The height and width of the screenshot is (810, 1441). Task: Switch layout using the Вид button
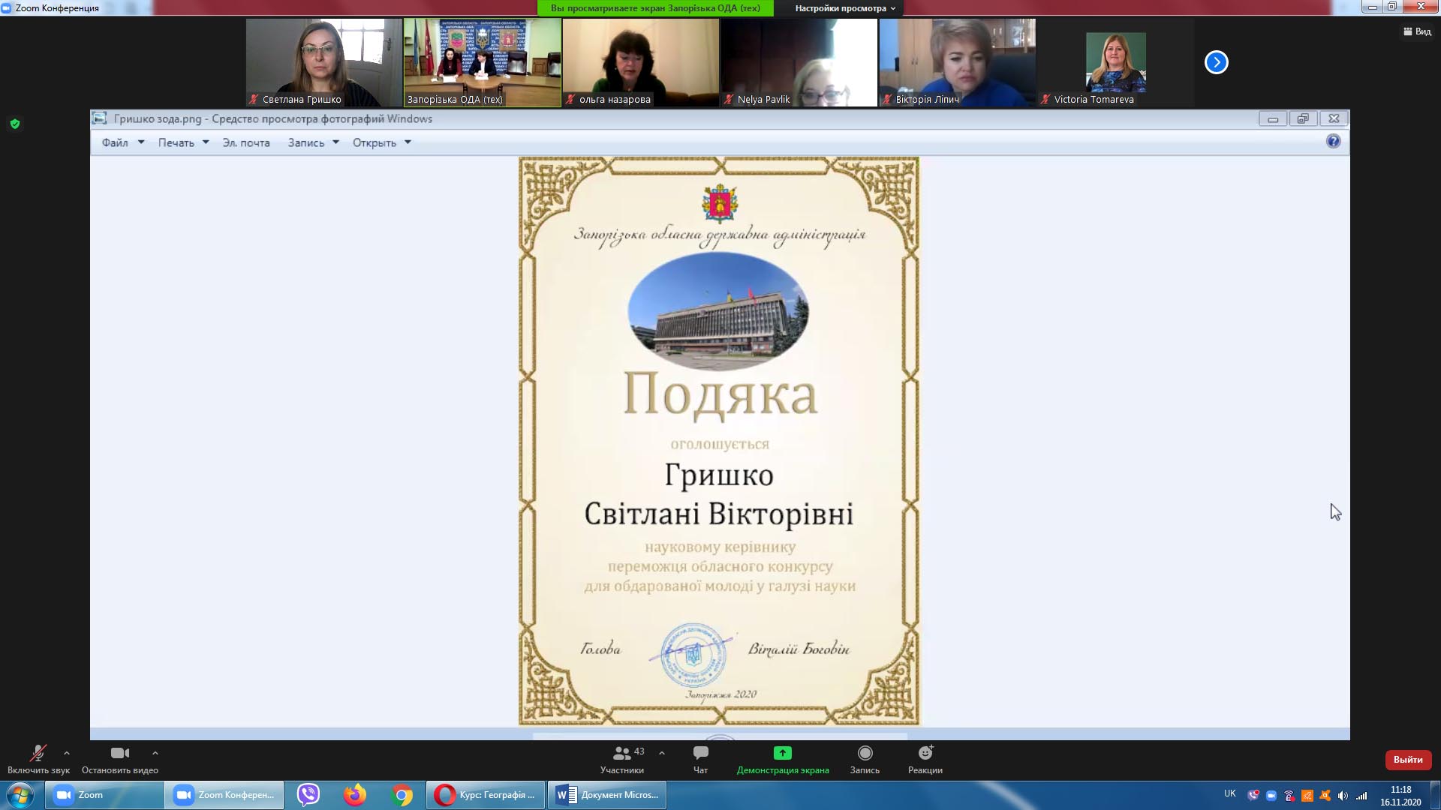pos(1417,31)
